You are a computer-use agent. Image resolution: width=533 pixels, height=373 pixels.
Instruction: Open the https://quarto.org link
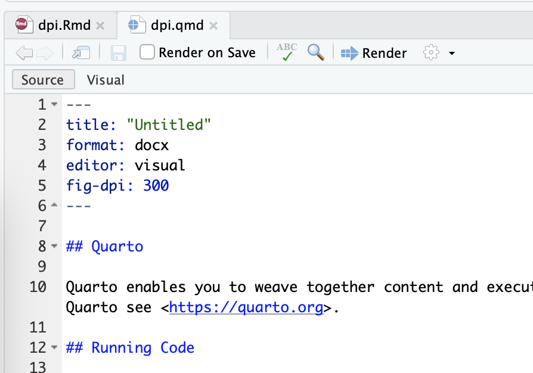(x=246, y=307)
